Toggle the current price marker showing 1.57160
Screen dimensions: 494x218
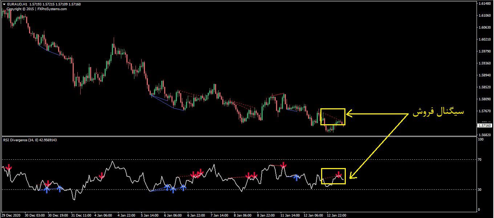pos(484,125)
